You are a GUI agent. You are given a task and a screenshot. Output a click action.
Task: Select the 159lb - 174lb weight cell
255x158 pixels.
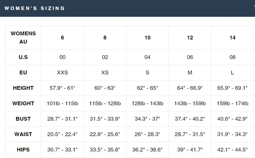pyautogui.click(x=233, y=103)
